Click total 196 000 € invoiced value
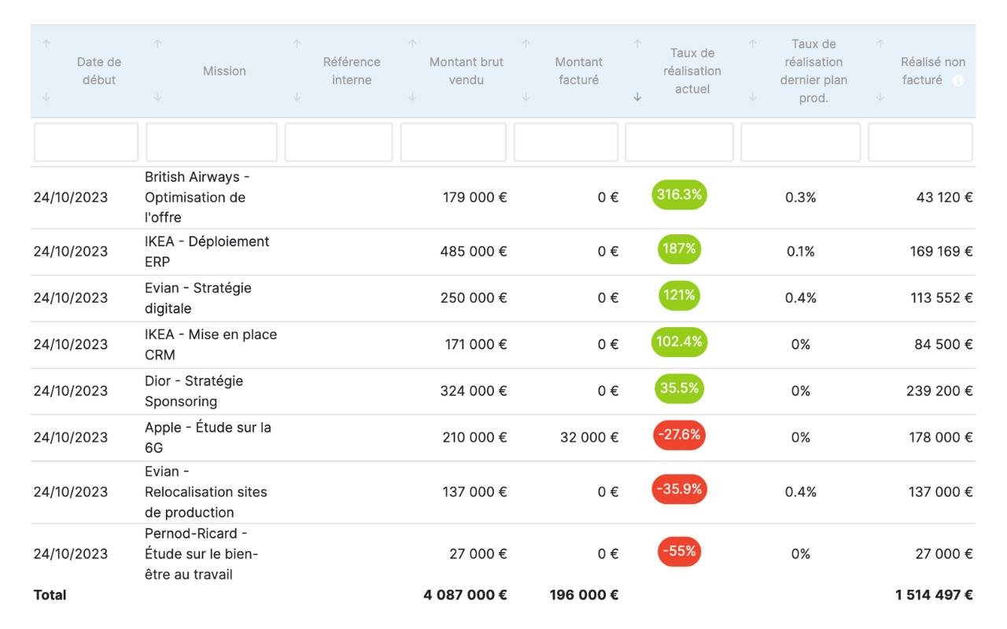Image resolution: width=1007 pixels, height=629 pixels. (584, 595)
